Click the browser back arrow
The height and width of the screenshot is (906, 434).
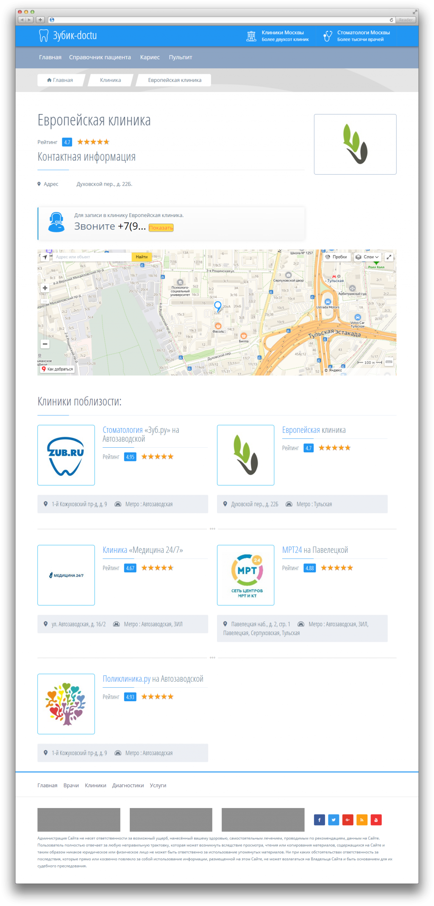tap(22, 20)
